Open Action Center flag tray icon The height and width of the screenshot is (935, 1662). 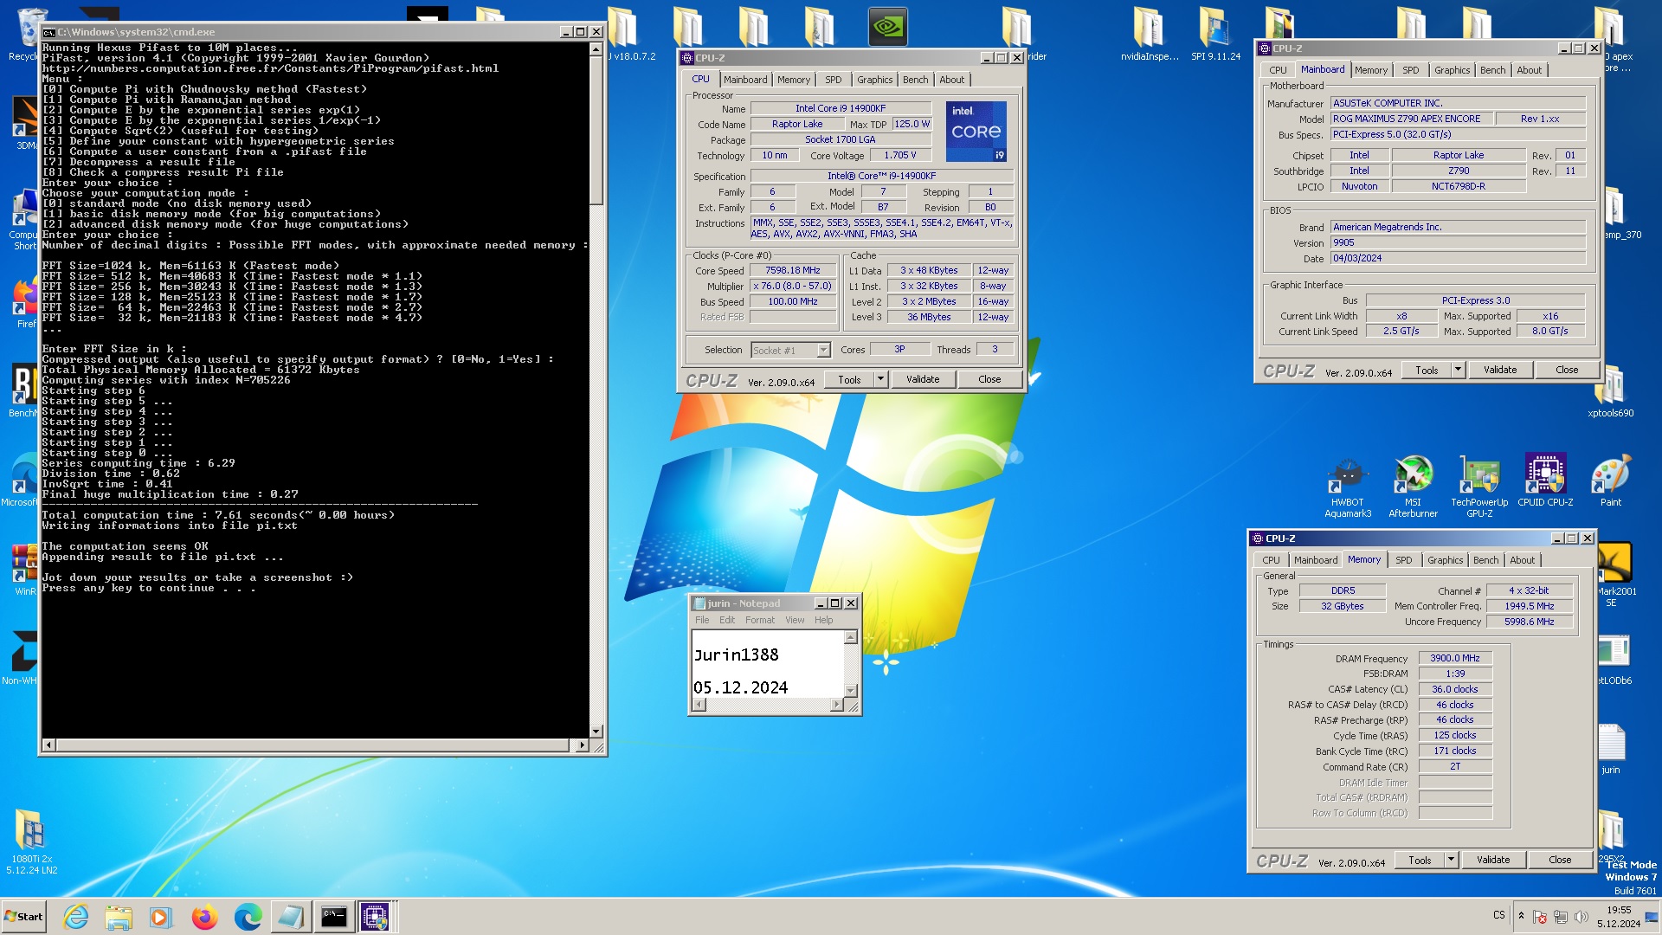point(1539,917)
